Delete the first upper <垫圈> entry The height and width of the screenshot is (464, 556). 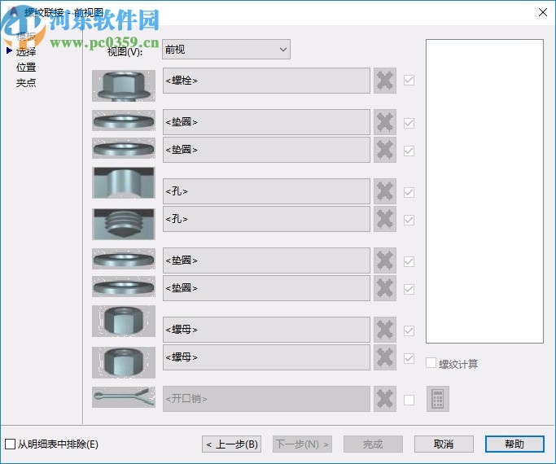point(385,122)
